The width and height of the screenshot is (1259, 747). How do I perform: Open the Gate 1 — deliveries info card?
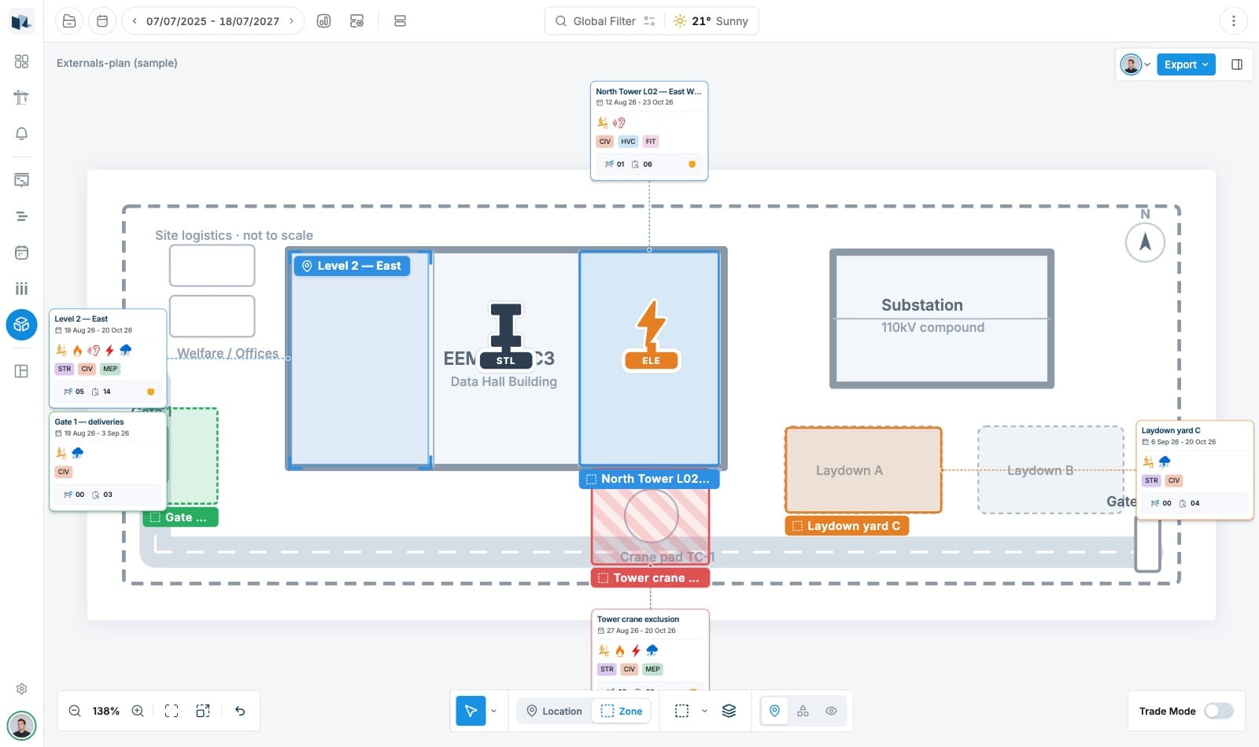pyautogui.click(x=108, y=462)
